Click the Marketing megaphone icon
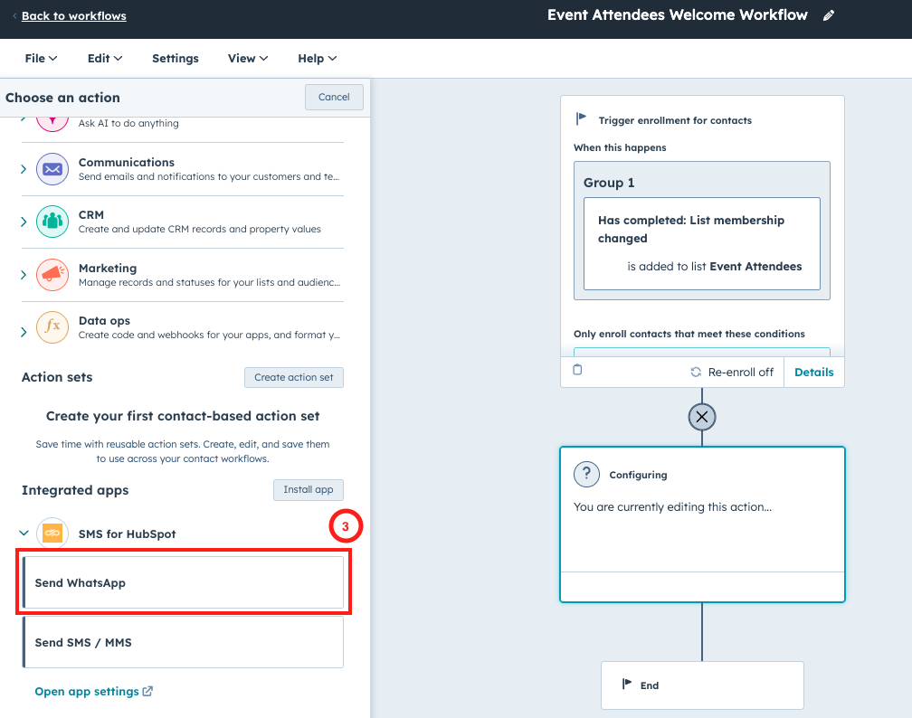Screen dimensions: 912x718 click(52, 274)
